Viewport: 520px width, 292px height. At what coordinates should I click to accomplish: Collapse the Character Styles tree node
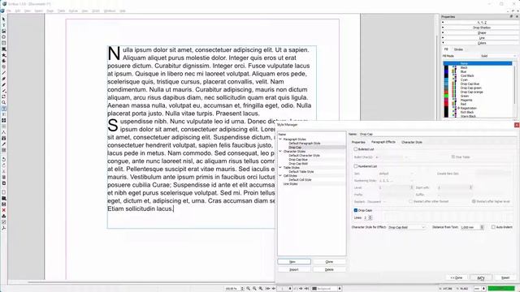click(x=280, y=152)
